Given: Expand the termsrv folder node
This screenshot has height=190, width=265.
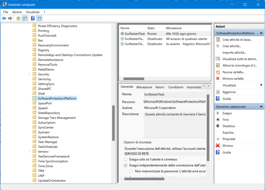Looking at the screenshot, I should (x=30, y=152).
